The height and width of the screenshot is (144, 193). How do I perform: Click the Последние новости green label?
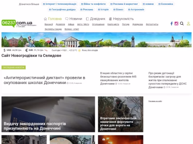pos(14,68)
